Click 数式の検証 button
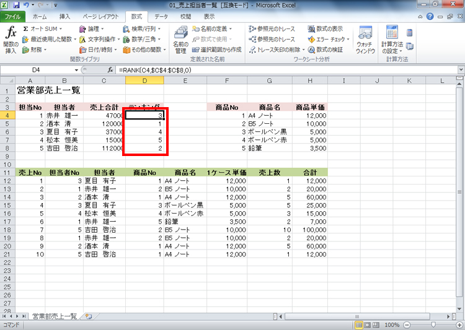 [325, 50]
